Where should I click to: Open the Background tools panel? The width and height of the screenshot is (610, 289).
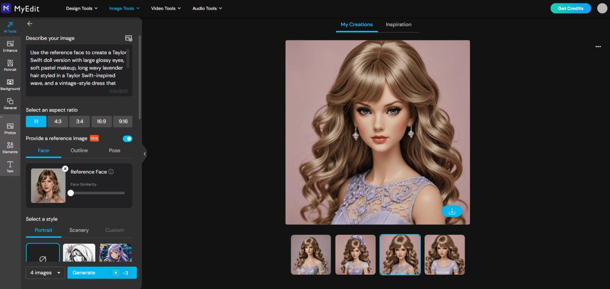pyautogui.click(x=10, y=84)
